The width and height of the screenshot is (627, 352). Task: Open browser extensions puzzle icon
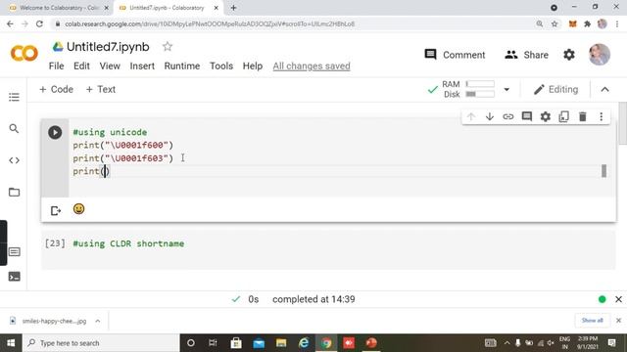point(587,23)
